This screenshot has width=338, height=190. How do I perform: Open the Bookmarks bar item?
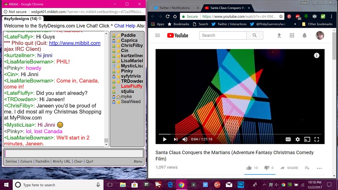pos(178,24)
